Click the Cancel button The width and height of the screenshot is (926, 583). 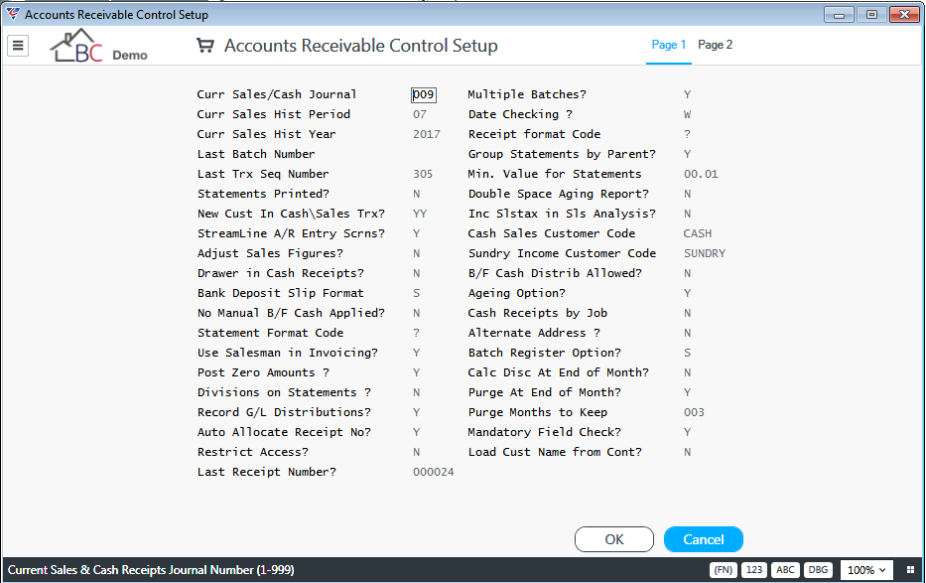(704, 539)
